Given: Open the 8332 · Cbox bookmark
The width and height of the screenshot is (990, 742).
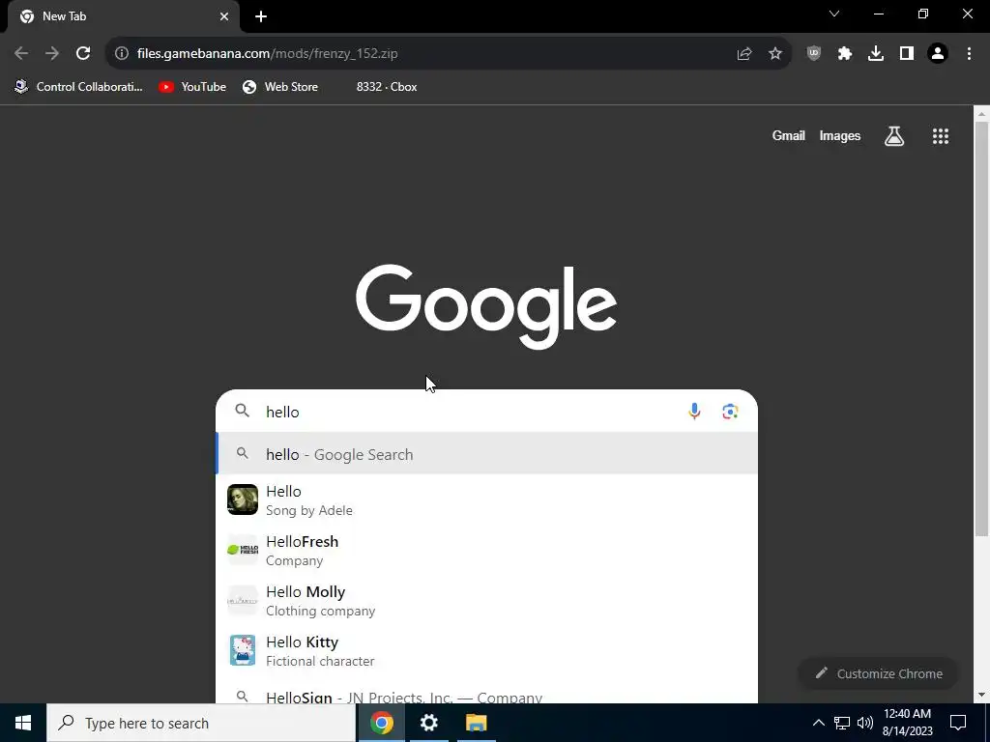Looking at the screenshot, I should pos(387,87).
